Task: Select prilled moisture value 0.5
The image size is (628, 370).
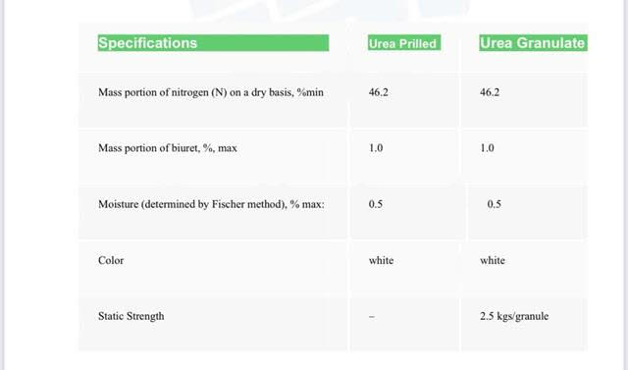Action: pyautogui.click(x=376, y=204)
